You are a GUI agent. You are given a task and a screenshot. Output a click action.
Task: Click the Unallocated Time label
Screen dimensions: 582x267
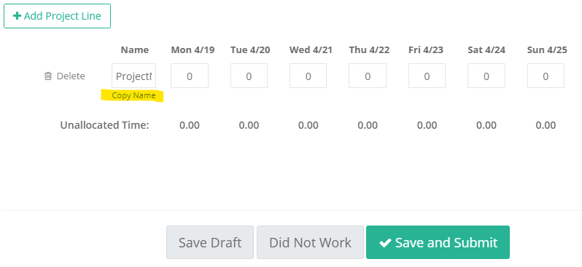105,125
